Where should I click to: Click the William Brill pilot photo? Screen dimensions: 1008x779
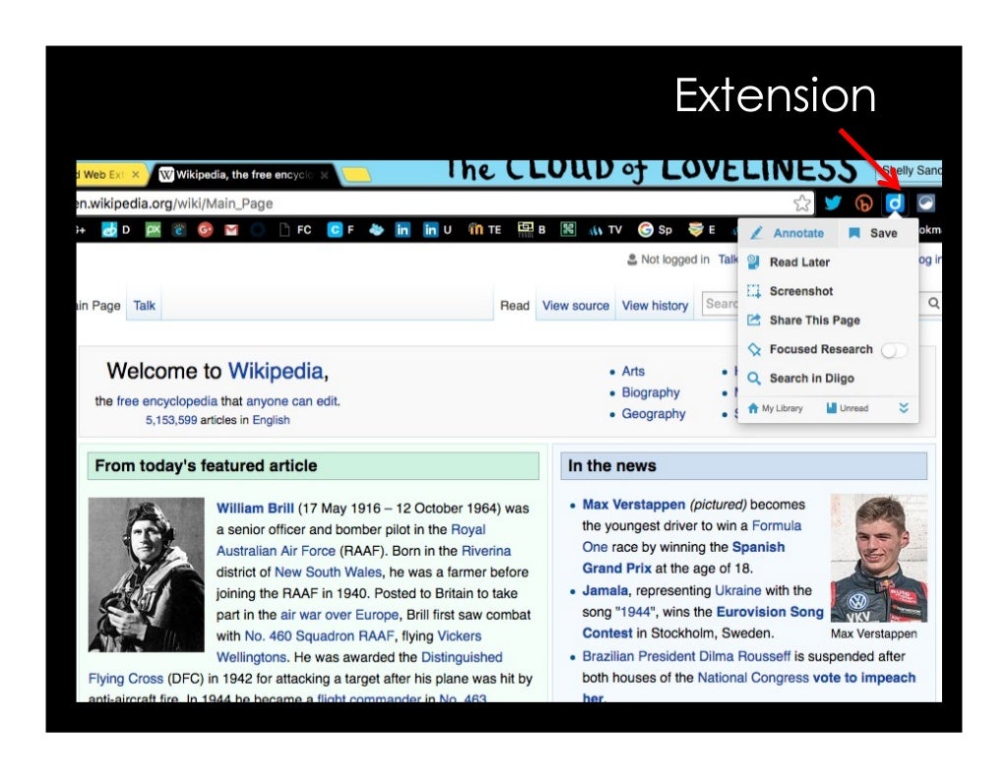[147, 574]
